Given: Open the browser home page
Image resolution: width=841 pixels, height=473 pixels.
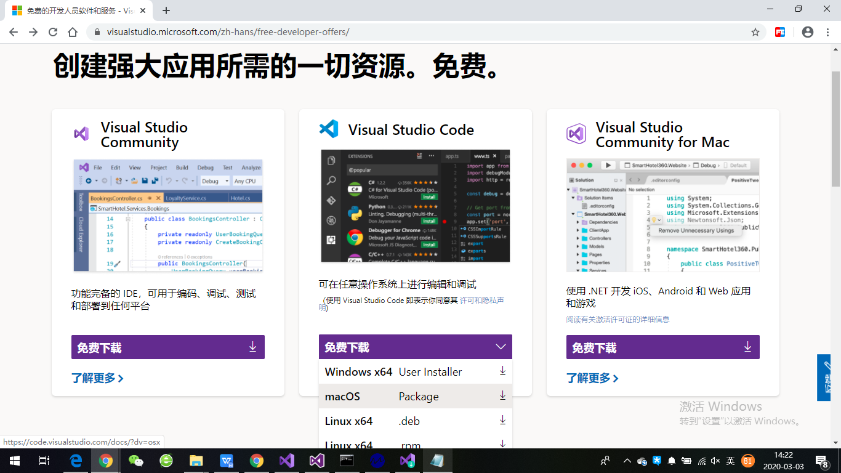Looking at the screenshot, I should point(73,32).
